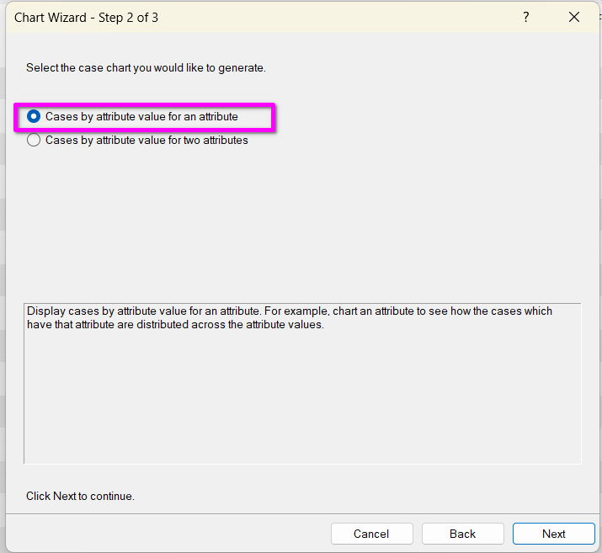
Task: Click label 'Cases by attribute value for an attribute'
Action: [141, 117]
